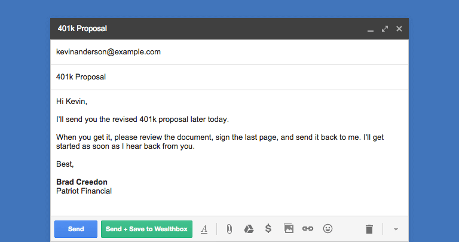Attach a file with the paperclip icon
459x242 pixels.
(x=229, y=229)
